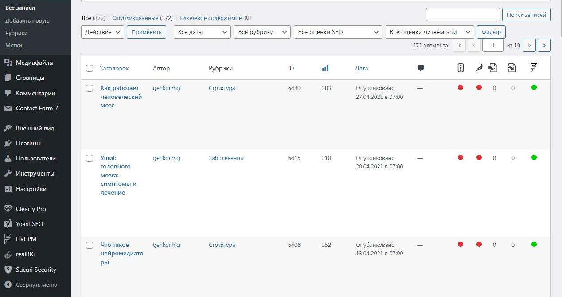
Task: Open the Все рубрики dropdown
Action: pyautogui.click(x=262, y=32)
